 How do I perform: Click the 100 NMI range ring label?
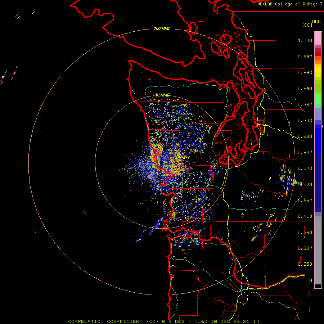point(162,28)
